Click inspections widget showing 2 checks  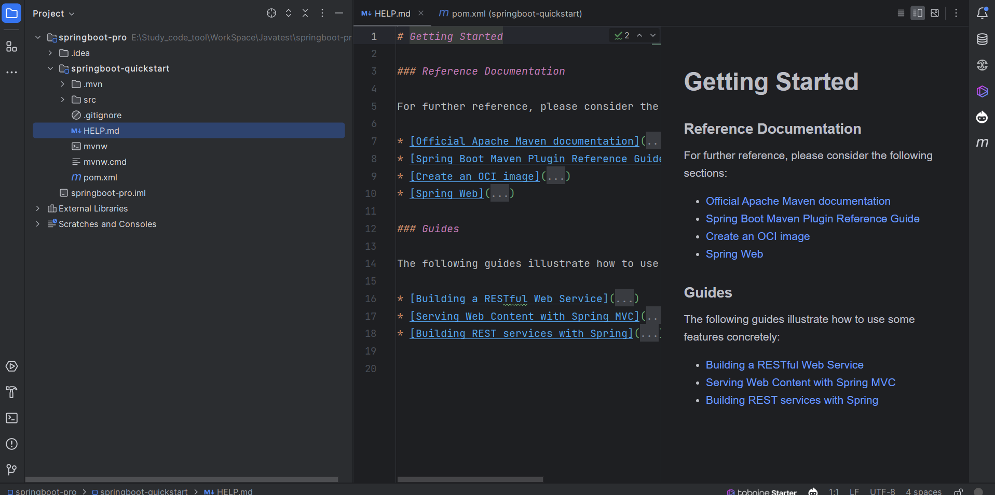[x=622, y=35]
